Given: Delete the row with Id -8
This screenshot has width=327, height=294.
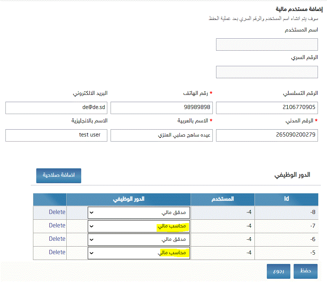Looking at the screenshot, I should tap(57, 212).
